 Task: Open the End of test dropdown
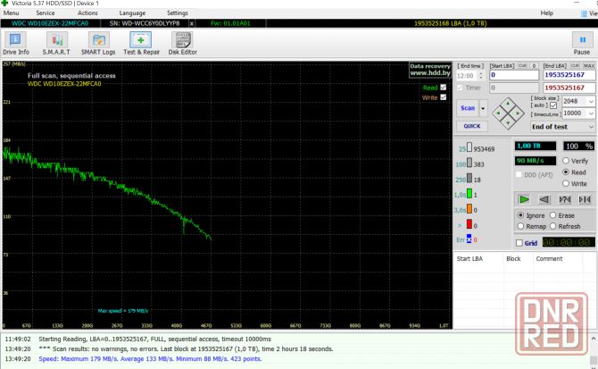click(x=562, y=127)
